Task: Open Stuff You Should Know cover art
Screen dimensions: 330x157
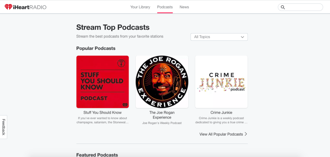Action: 102,82
